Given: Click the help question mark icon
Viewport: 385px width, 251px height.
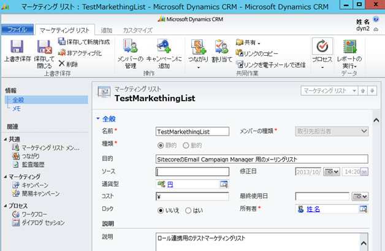Looking at the screenshot, I should click(376, 19).
